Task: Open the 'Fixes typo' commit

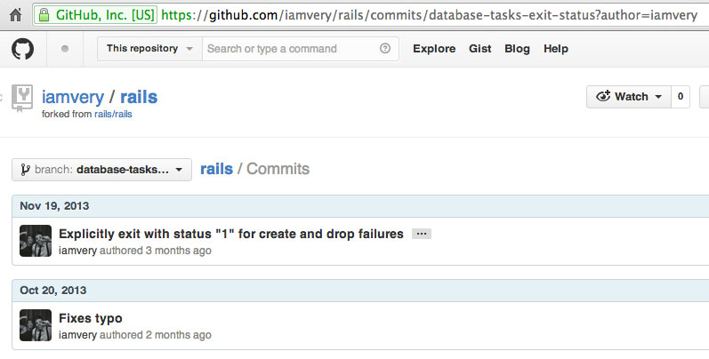Action: [91, 318]
